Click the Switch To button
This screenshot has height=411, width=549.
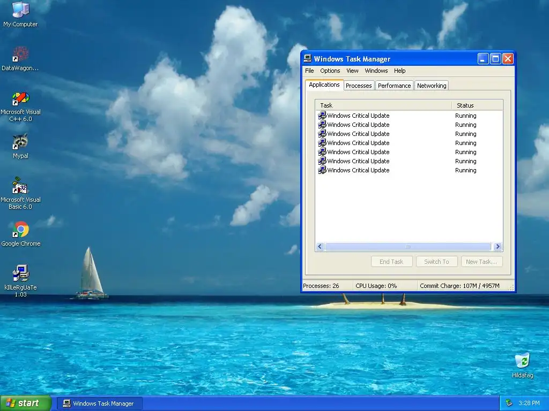(436, 261)
